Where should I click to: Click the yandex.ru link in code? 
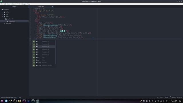coord(50,35)
